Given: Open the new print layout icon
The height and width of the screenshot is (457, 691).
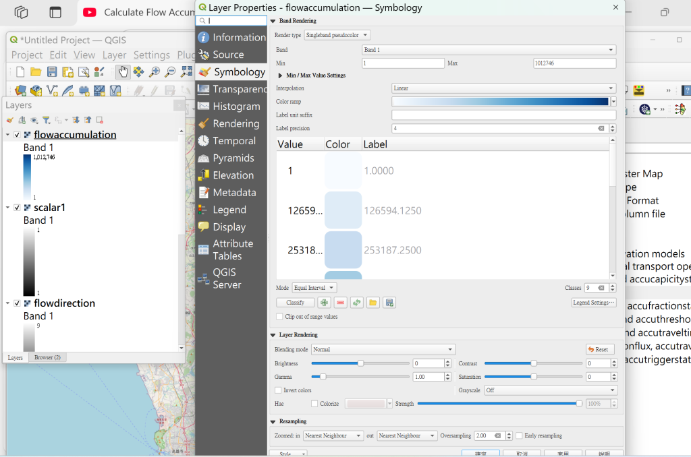Looking at the screenshot, I should point(67,71).
